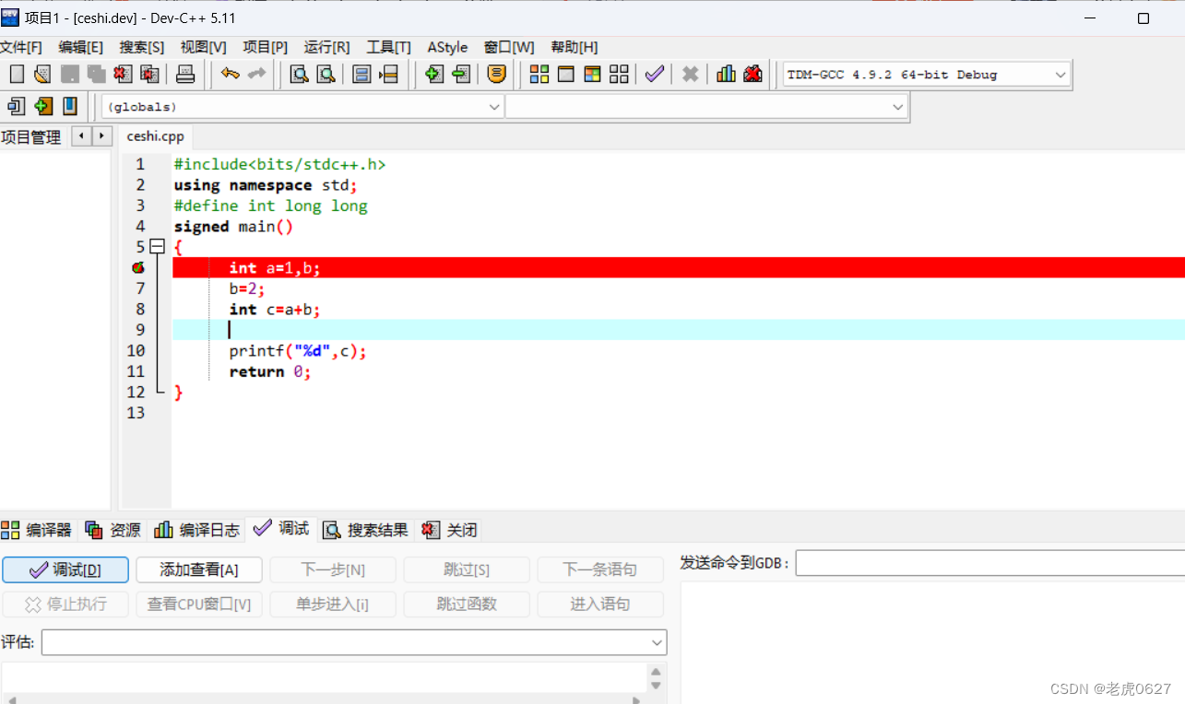Switch to the 搜索结果 bottom tab
The width and height of the screenshot is (1185, 704).
[365, 530]
